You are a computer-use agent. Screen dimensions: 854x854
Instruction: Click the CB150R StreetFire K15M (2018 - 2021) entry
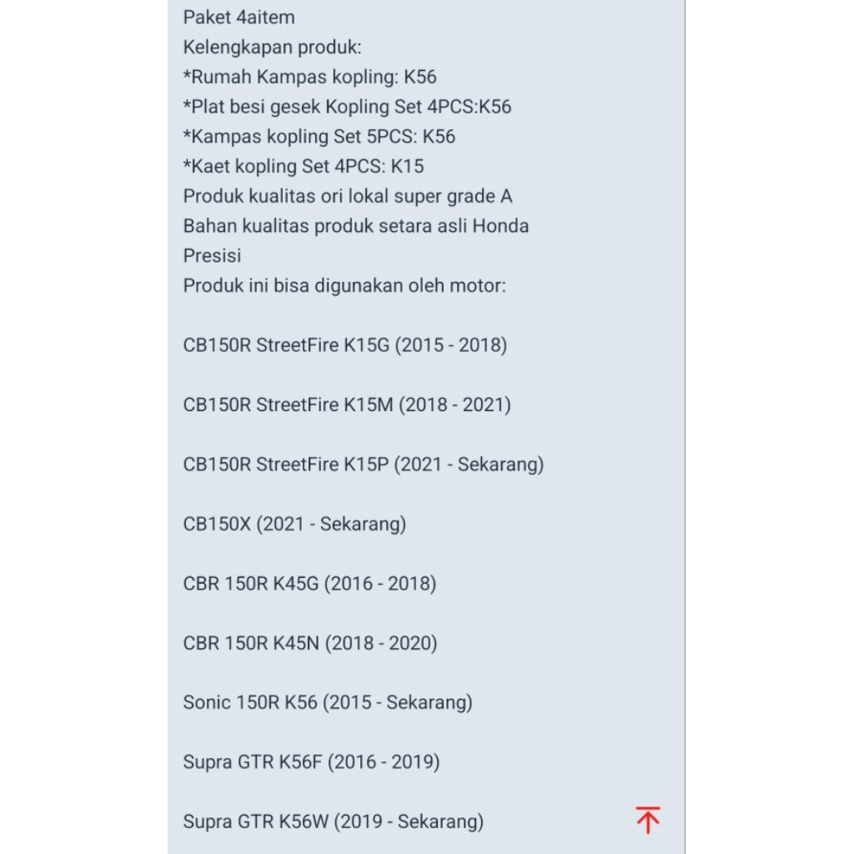coord(347,405)
